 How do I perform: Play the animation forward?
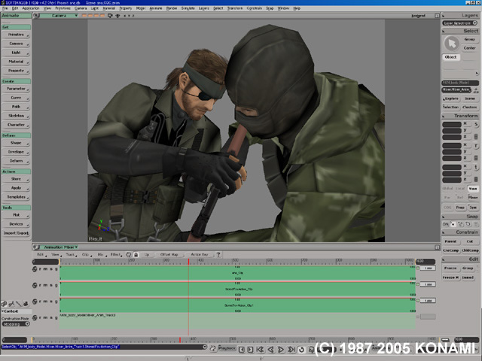pyautogui.click(x=281, y=349)
